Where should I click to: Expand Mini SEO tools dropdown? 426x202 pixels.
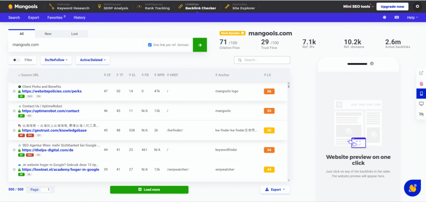point(358,7)
